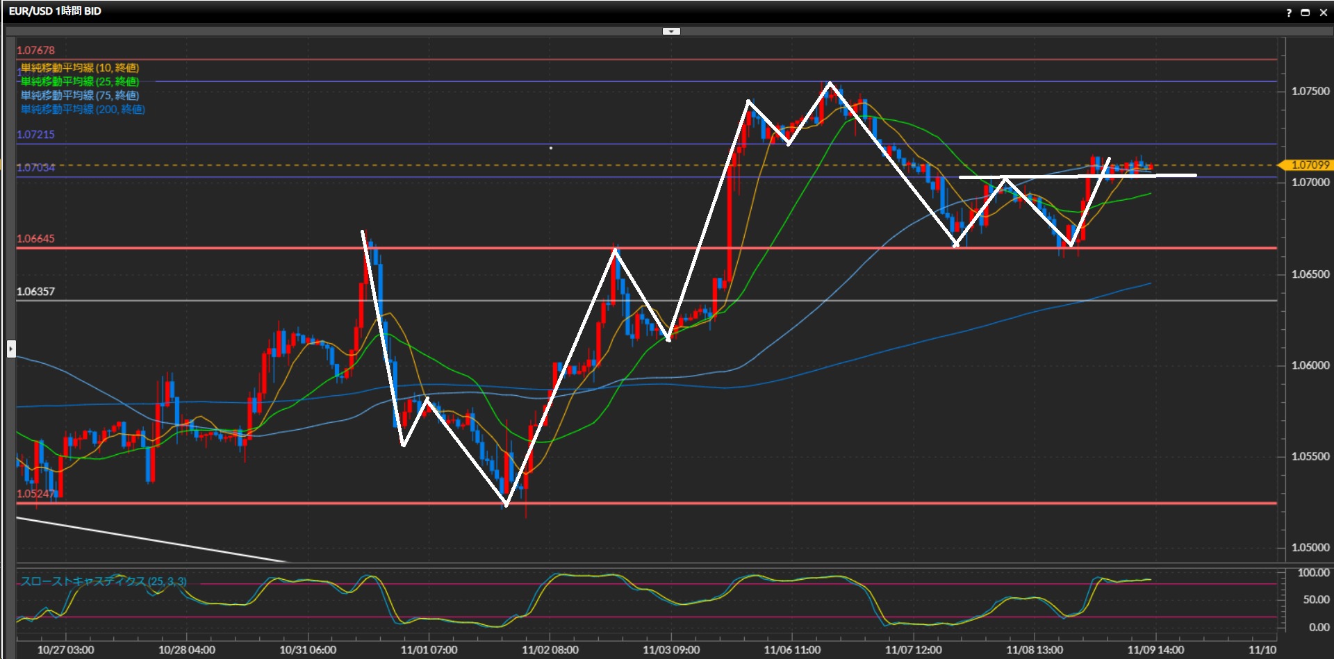The width and height of the screenshot is (1334, 659).
Task: Open help with the question mark icon
Action: [1289, 12]
